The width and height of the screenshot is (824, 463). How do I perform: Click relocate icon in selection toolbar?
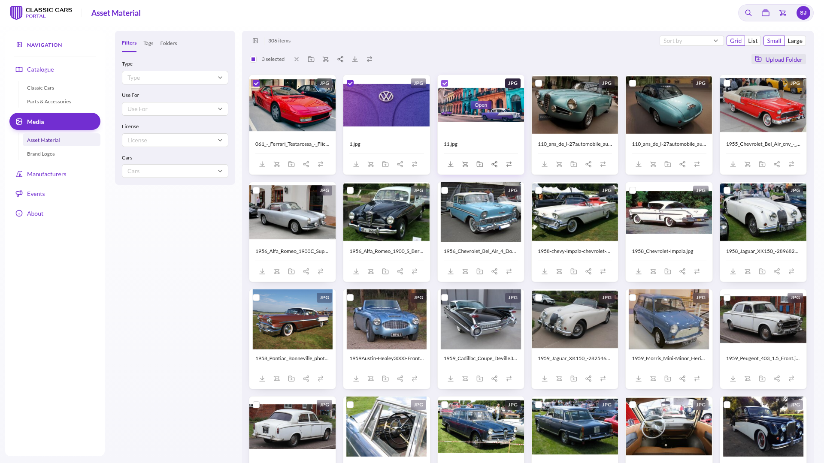coord(370,59)
